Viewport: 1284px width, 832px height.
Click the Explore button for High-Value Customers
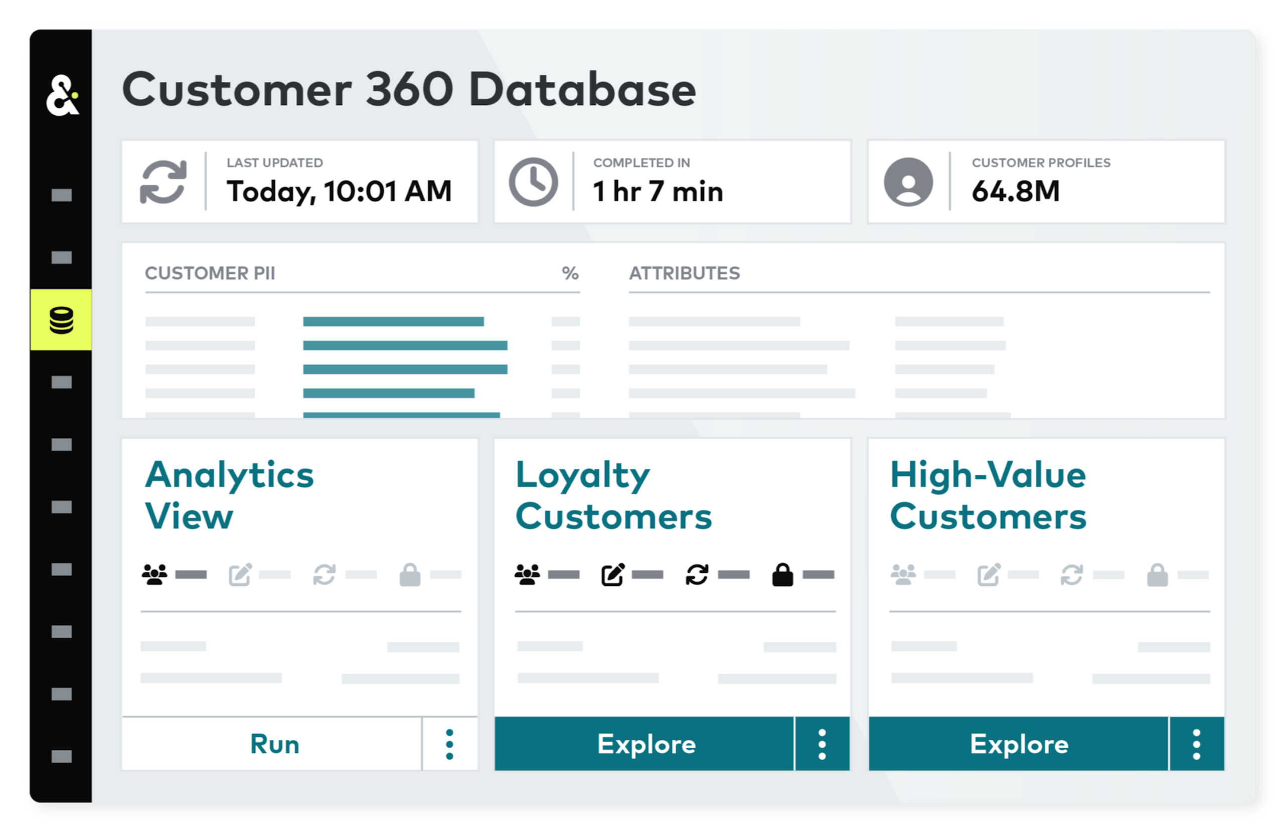[x=1018, y=744]
